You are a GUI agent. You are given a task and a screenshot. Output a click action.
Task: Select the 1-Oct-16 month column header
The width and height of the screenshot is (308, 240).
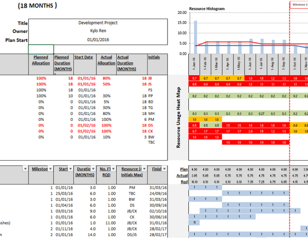[x=295, y=64]
